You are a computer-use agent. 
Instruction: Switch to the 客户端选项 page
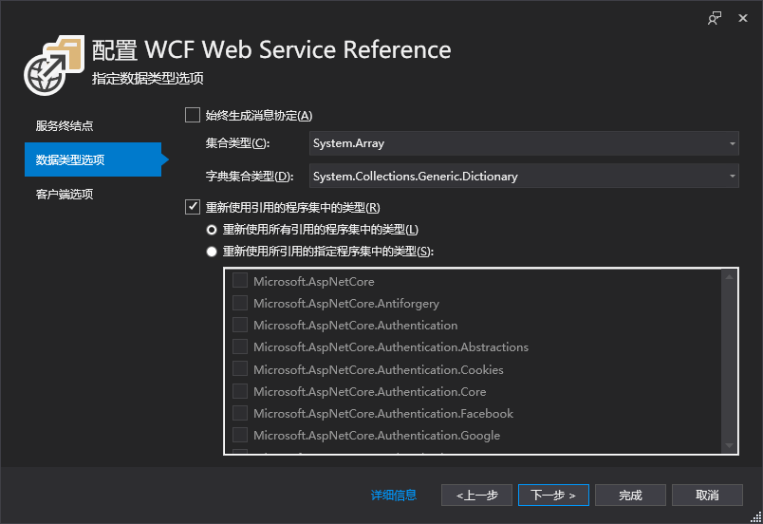pyautogui.click(x=65, y=195)
